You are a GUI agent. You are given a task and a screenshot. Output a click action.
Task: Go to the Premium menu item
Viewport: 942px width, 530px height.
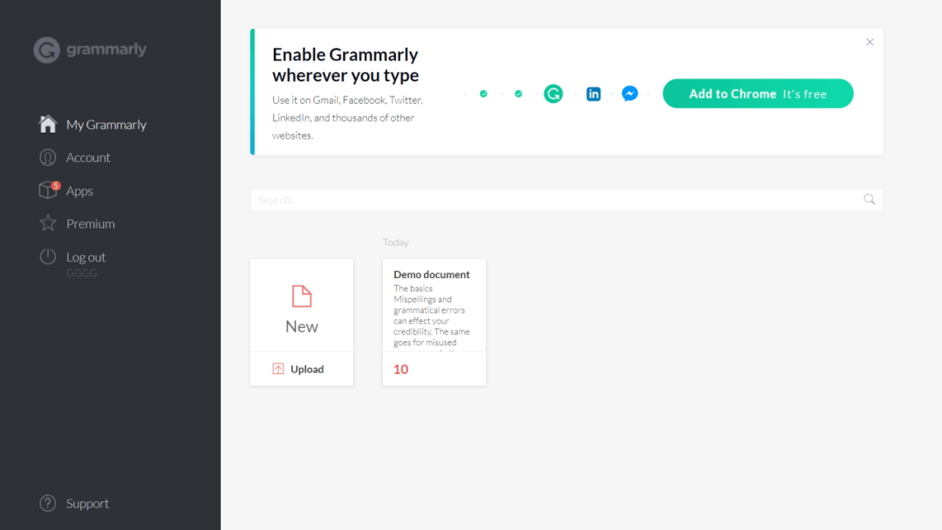pyautogui.click(x=90, y=224)
